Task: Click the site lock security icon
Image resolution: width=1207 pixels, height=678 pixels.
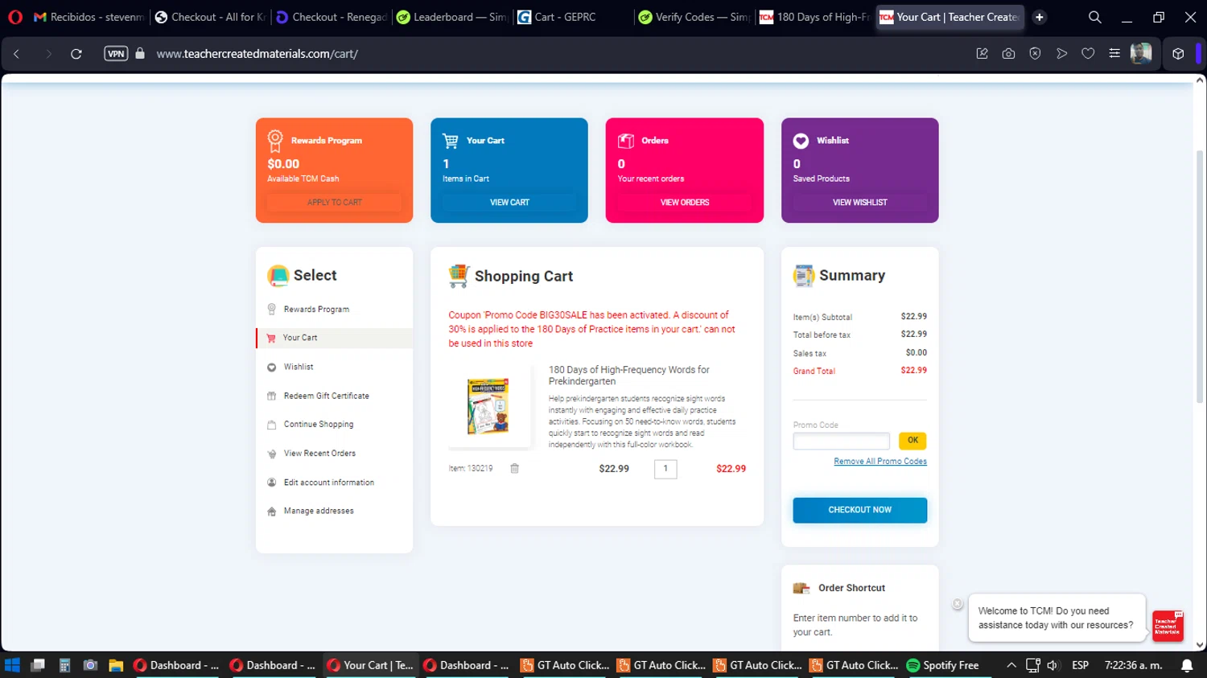Action: (x=140, y=54)
